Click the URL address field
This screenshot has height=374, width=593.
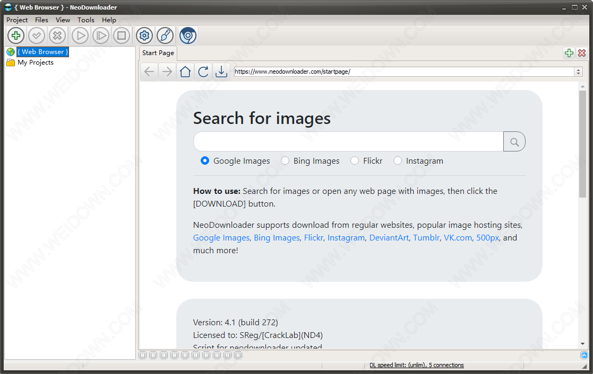click(405, 72)
